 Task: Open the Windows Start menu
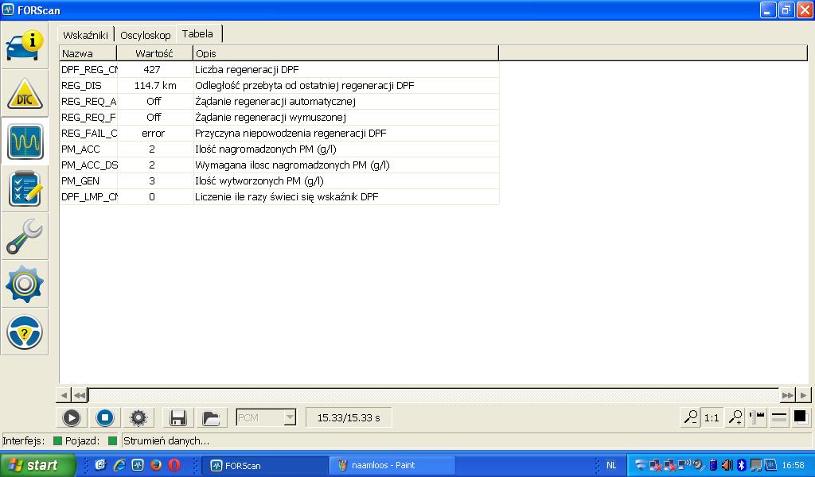click(x=37, y=465)
